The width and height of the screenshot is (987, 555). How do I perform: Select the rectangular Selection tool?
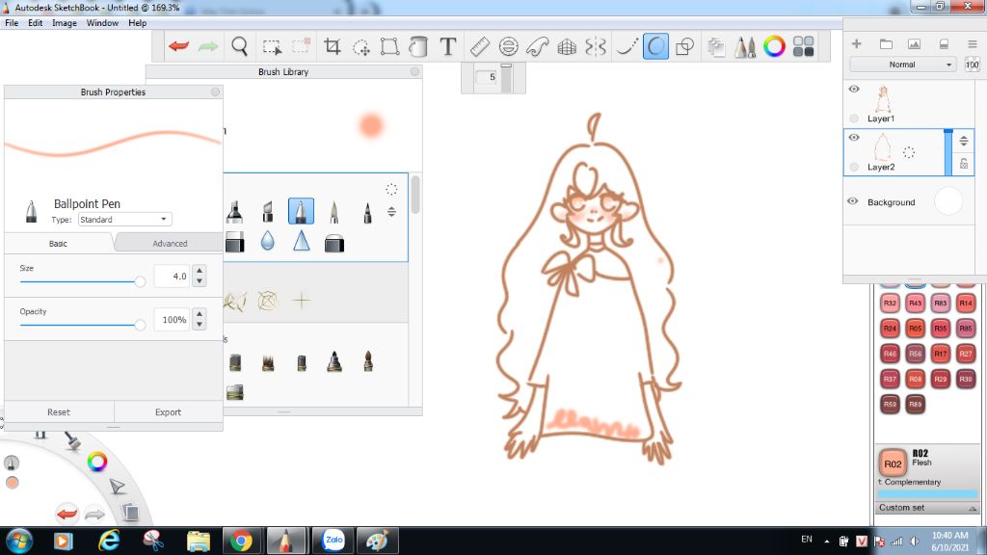tap(272, 46)
